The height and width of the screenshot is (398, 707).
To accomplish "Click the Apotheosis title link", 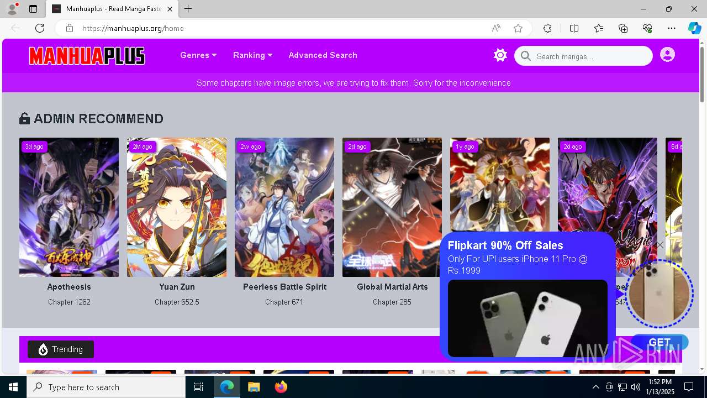I will pyautogui.click(x=69, y=287).
